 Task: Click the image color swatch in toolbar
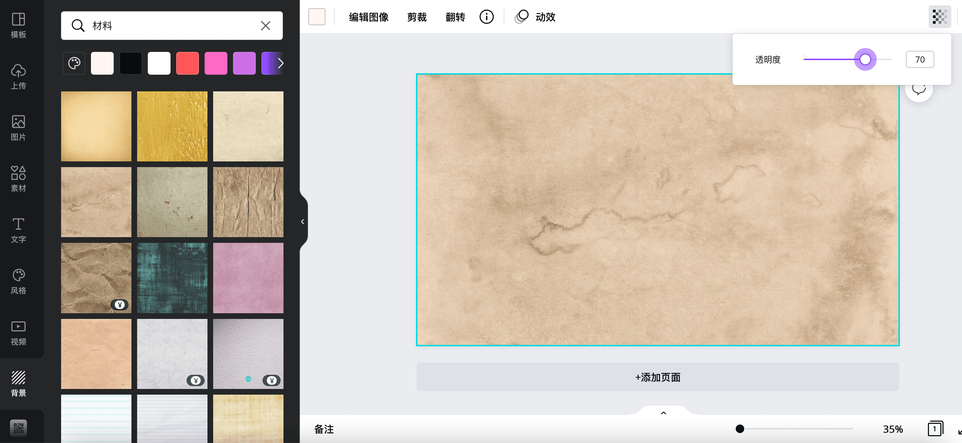coord(317,17)
